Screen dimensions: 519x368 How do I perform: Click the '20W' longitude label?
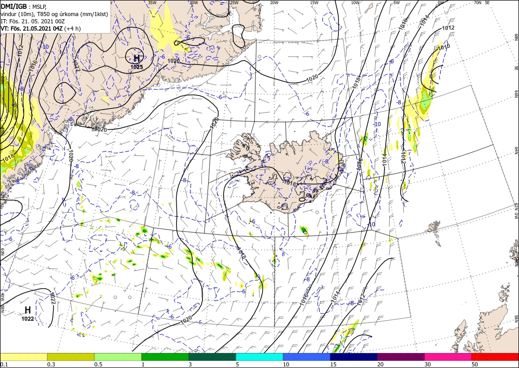pyautogui.click(x=274, y=3)
